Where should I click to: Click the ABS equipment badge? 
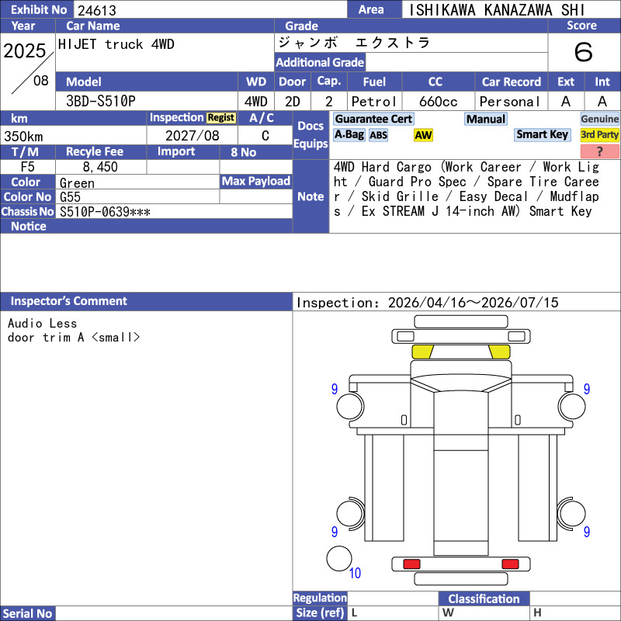[378, 135]
